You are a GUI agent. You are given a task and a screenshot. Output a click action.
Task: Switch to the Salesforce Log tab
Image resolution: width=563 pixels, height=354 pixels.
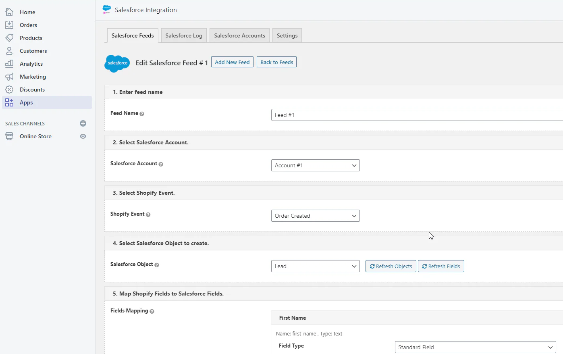click(x=184, y=35)
